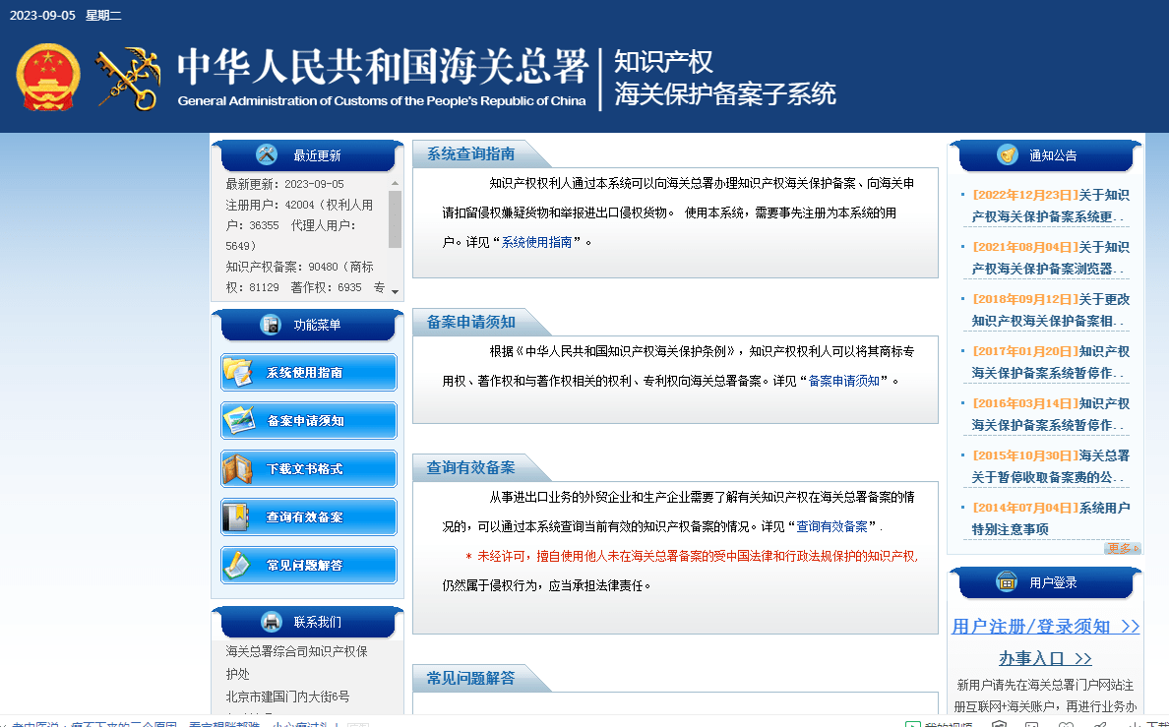Go to 查询有效备案 via the function menu button

point(309,516)
